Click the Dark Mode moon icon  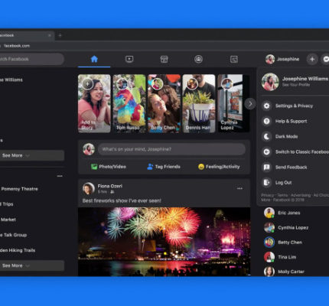(x=266, y=136)
